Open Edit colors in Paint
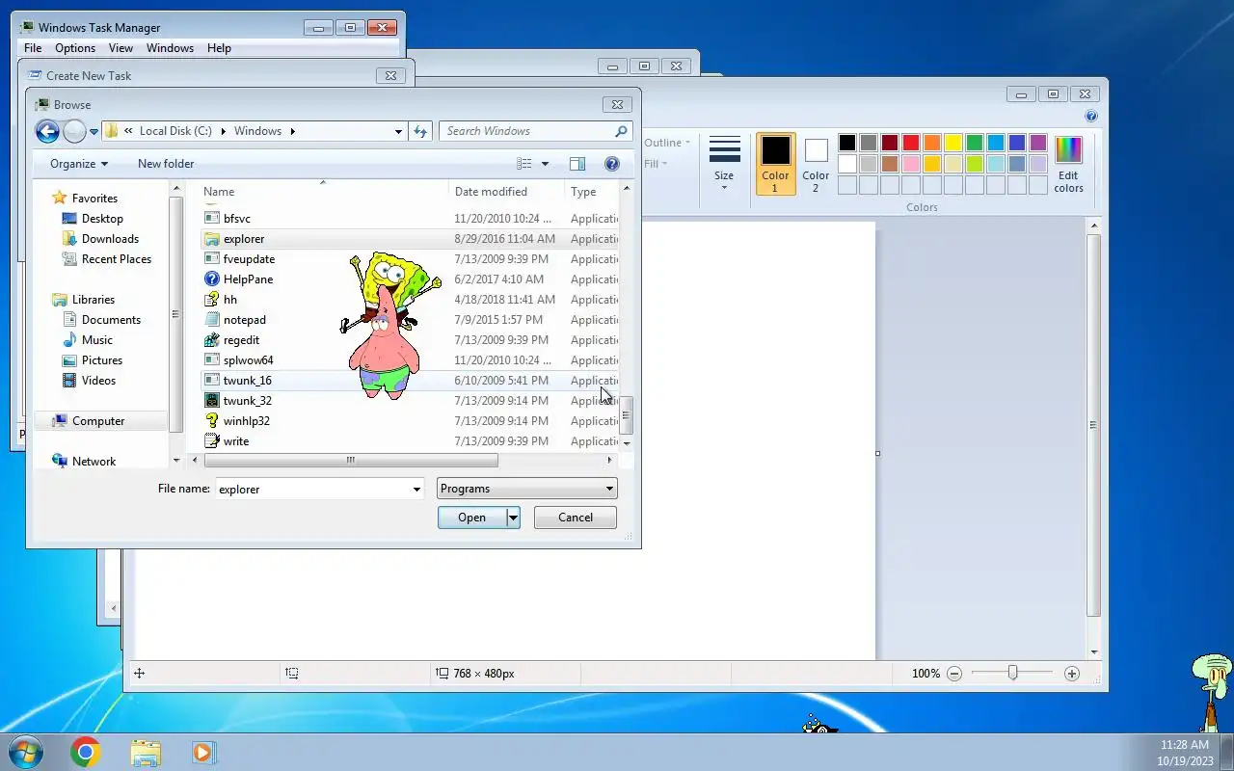Screen dimensions: 1234x771 click(x=1068, y=164)
